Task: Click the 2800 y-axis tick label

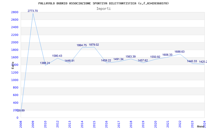Action: (x=15, y=12)
